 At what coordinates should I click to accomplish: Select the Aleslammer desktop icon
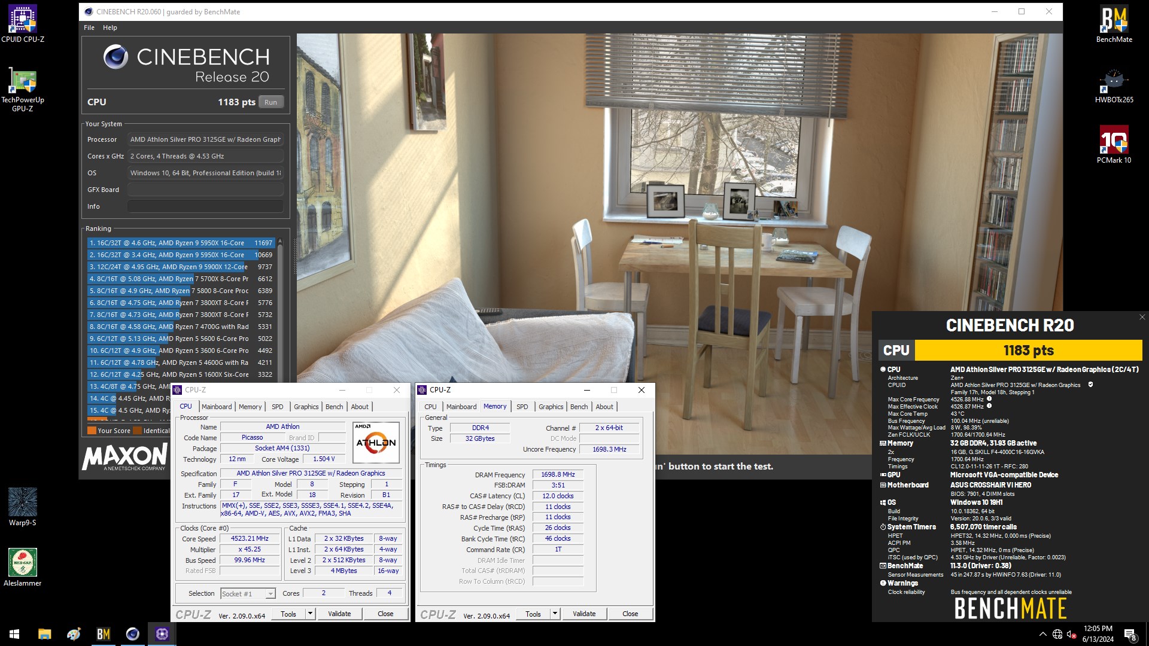(x=23, y=567)
